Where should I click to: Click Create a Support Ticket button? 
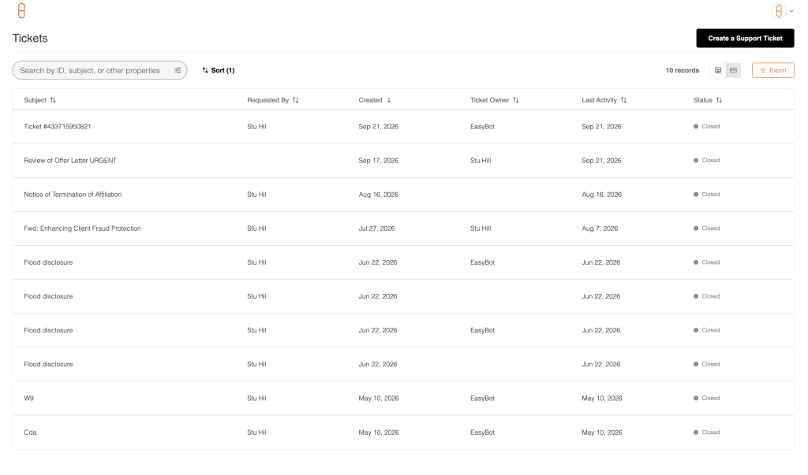(x=745, y=38)
